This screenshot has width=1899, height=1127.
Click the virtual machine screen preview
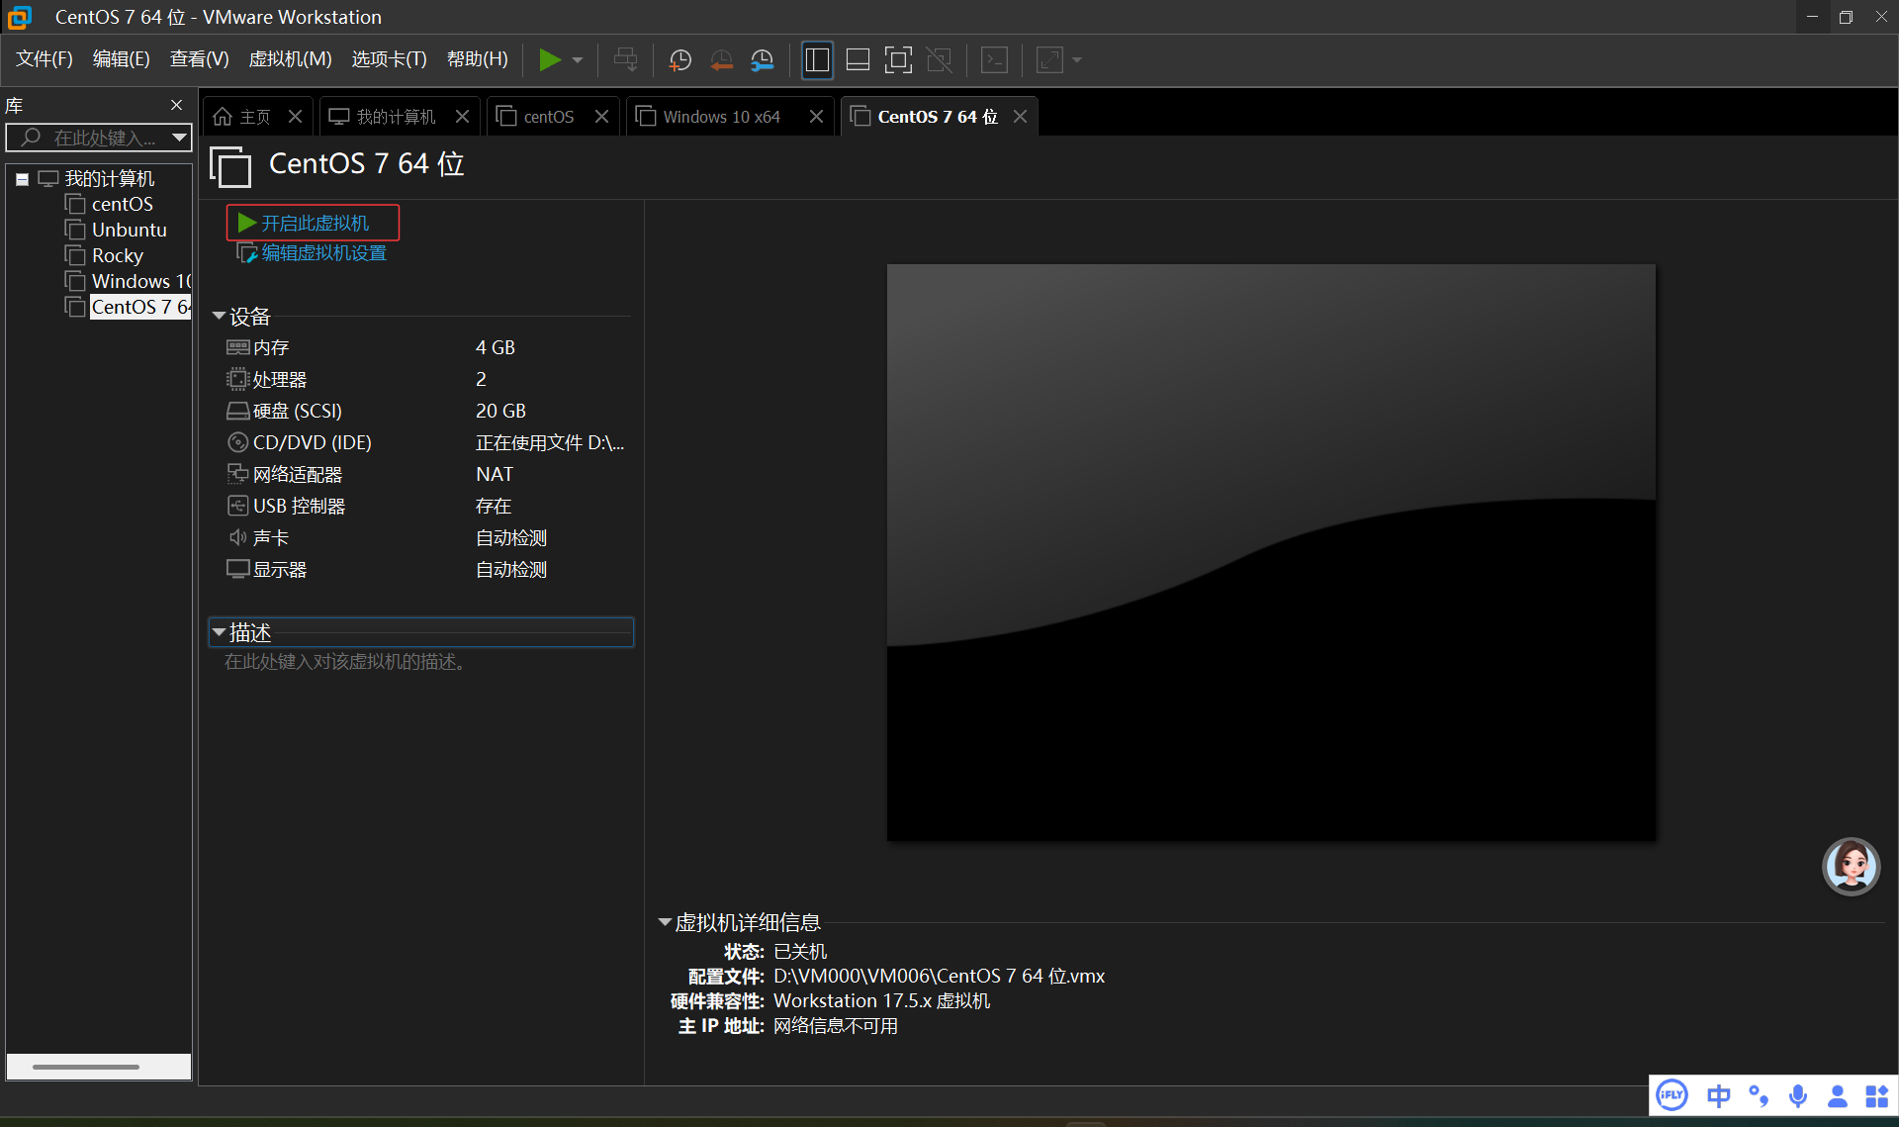[x=1271, y=552]
